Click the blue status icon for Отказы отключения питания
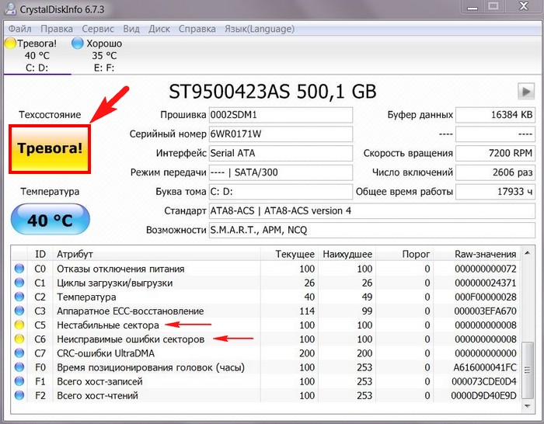This screenshot has width=544, height=424. (x=19, y=269)
